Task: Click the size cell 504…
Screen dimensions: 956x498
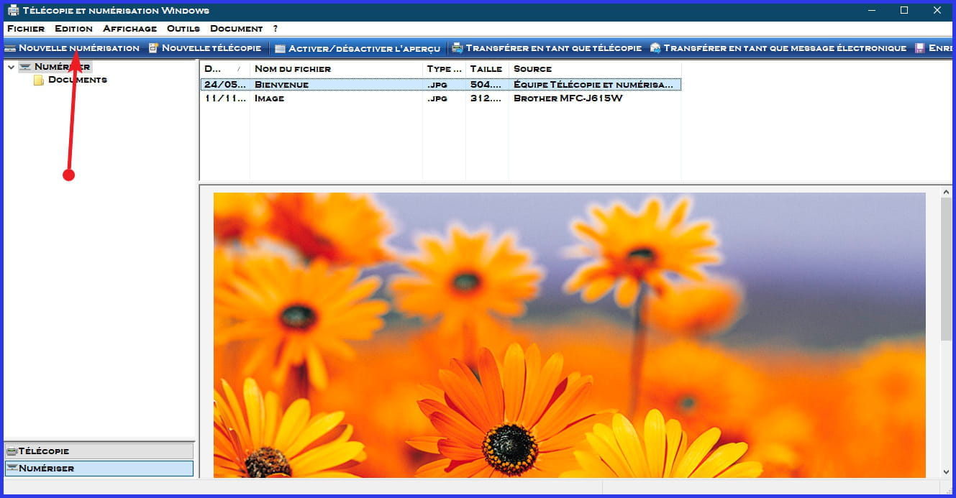Action: [486, 85]
